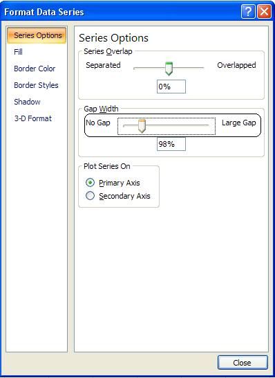Click the Gap Width 98% field

click(x=171, y=144)
